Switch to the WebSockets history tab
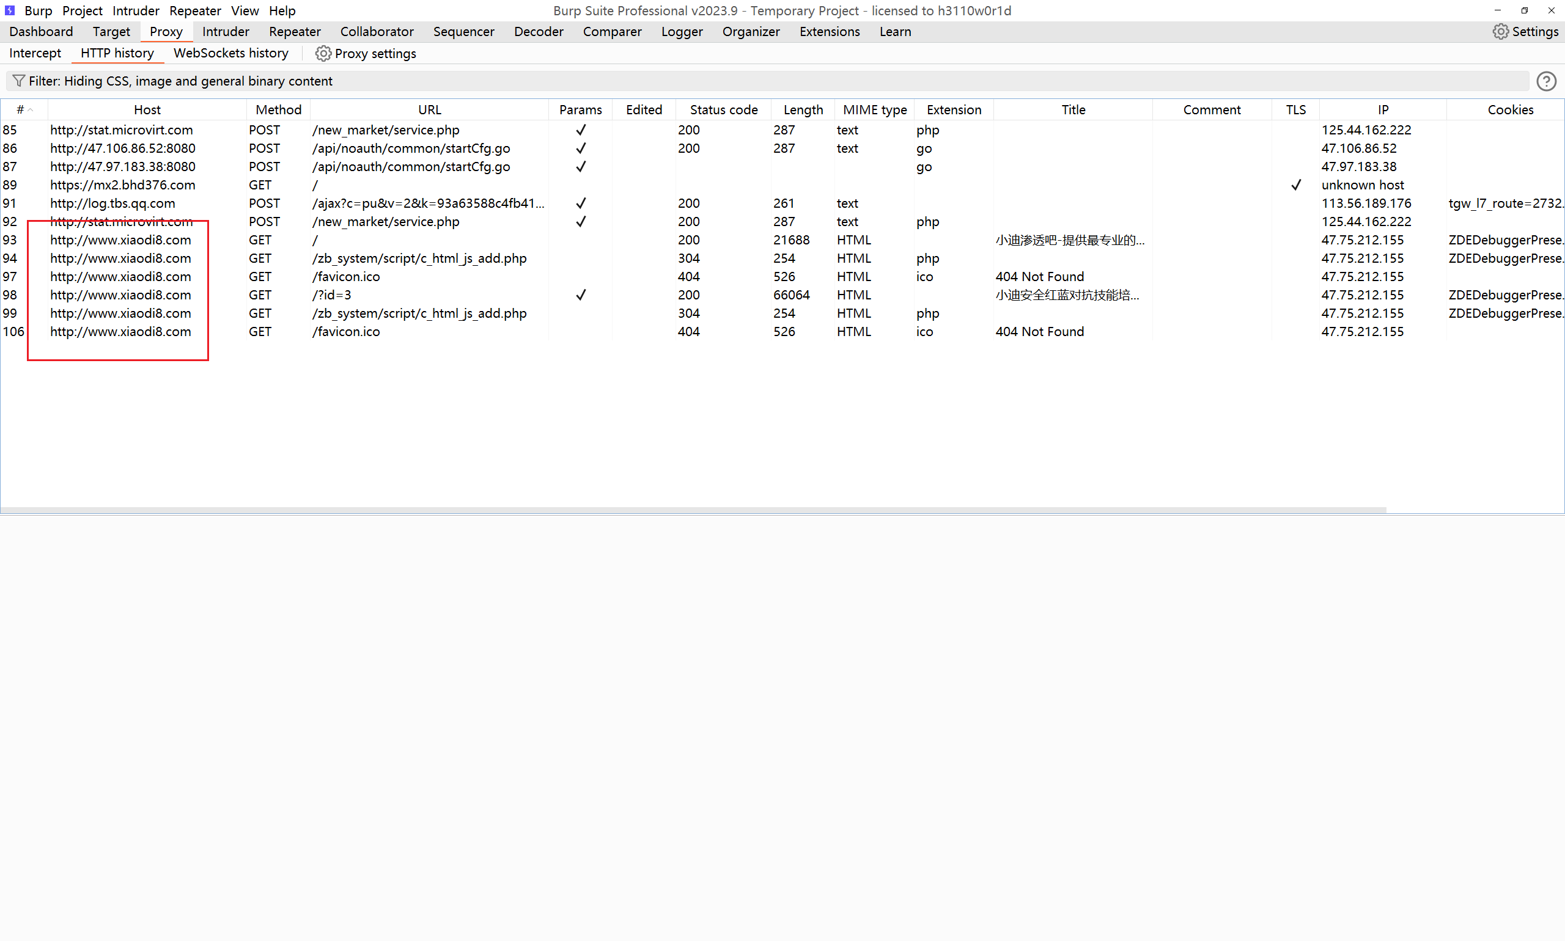The width and height of the screenshot is (1565, 941). click(230, 53)
